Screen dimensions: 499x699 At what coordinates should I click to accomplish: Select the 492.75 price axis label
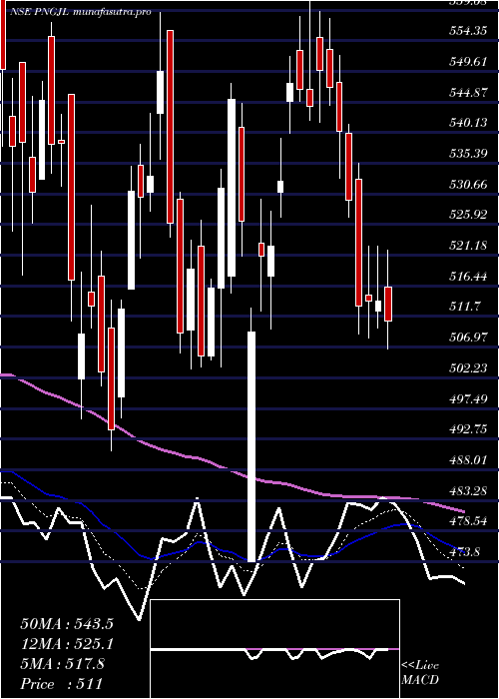(x=468, y=429)
